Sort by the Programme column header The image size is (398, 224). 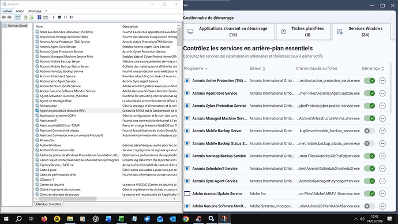pyautogui.click(x=196, y=69)
